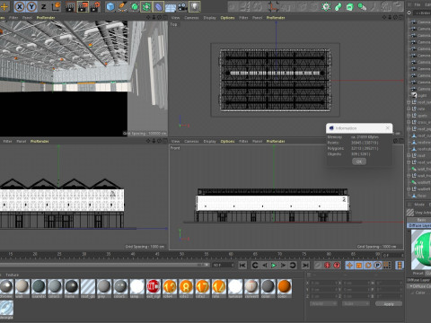Click the green gear MoGraph icon
431x323 pixels.
(x=326, y=6)
